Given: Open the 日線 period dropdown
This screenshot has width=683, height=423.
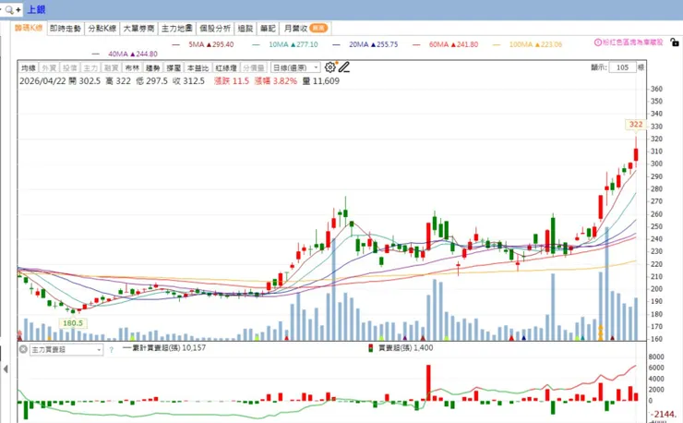Looking at the screenshot, I should click(295, 67).
